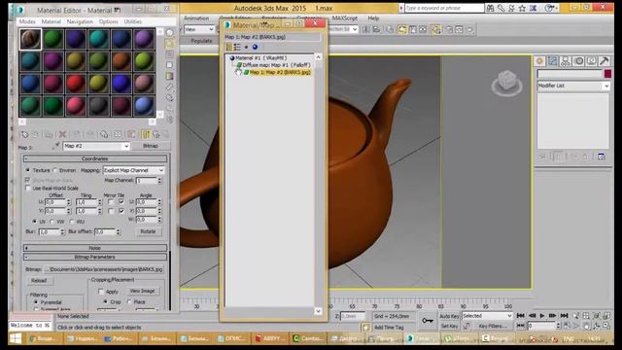Toggle the U Mirror checkbox
This screenshot has width=622, height=350.
point(111,202)
